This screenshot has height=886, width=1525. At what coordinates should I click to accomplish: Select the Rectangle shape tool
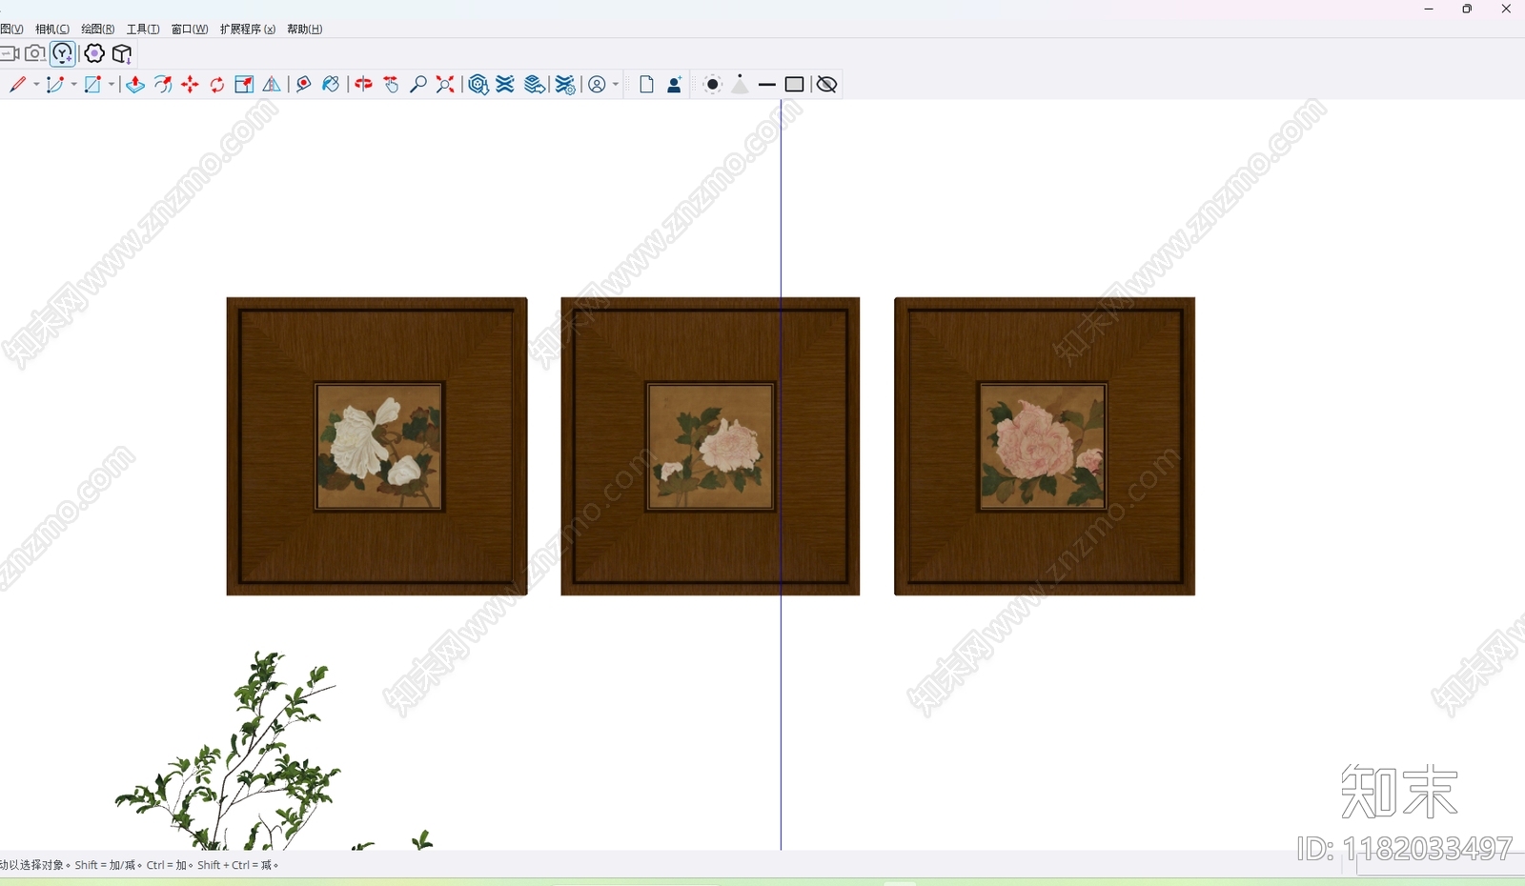pos(92,85)
